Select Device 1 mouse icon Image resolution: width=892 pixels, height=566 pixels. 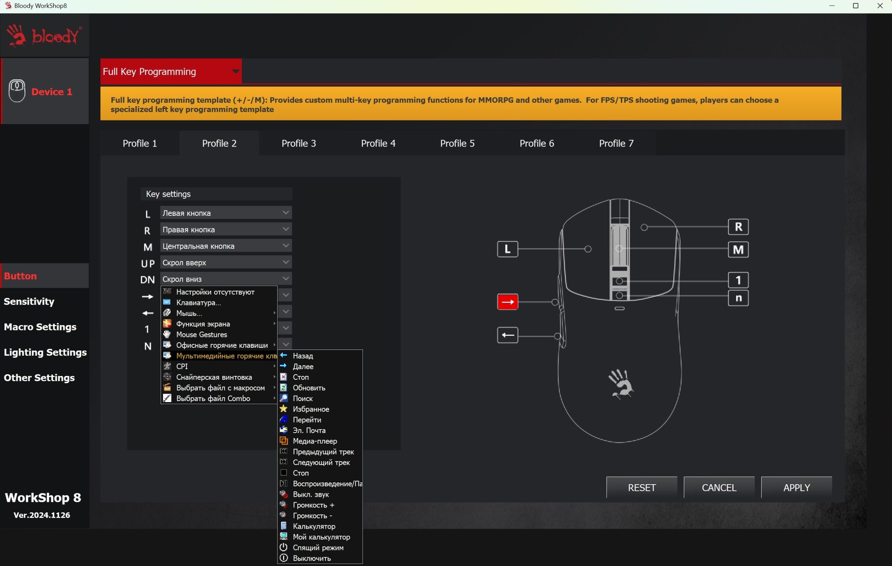[17, 91]
